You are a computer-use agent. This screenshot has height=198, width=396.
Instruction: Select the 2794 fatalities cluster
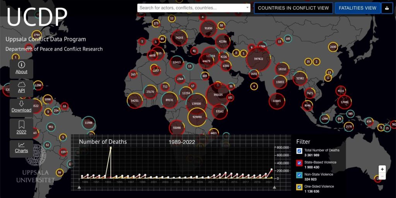(x=37, y=35)
